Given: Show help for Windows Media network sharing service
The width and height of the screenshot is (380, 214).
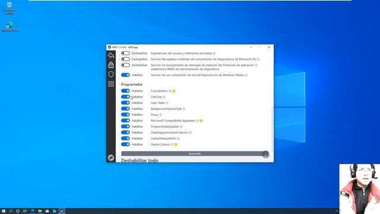Looking at the screenshot, I should pos(246,75).
